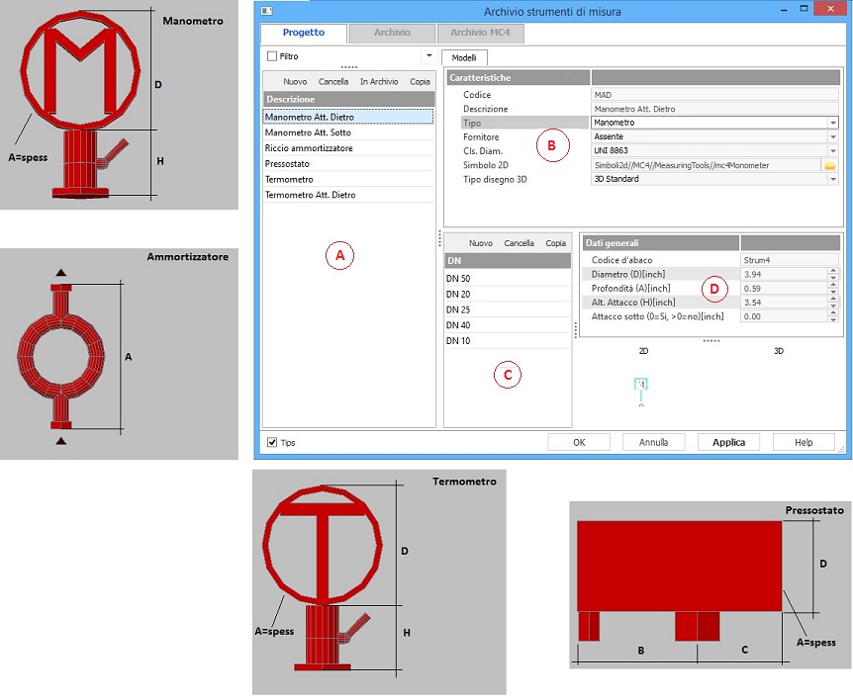Switch to the Archivio MC4 tab

click(x=480, y=33)
